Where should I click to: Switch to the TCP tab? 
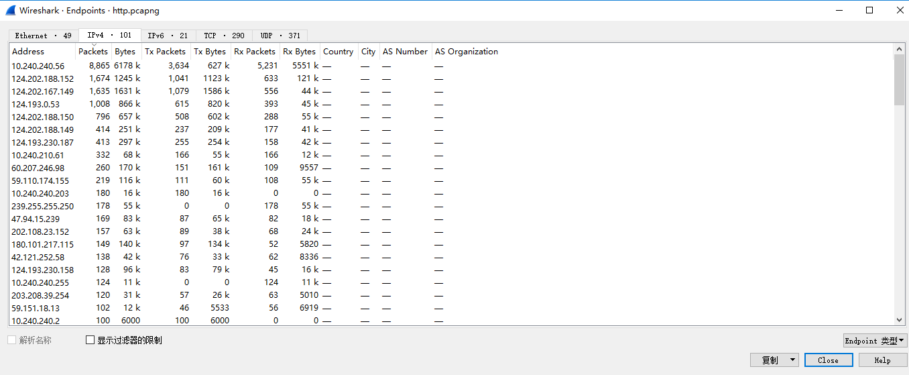[224, 36]
